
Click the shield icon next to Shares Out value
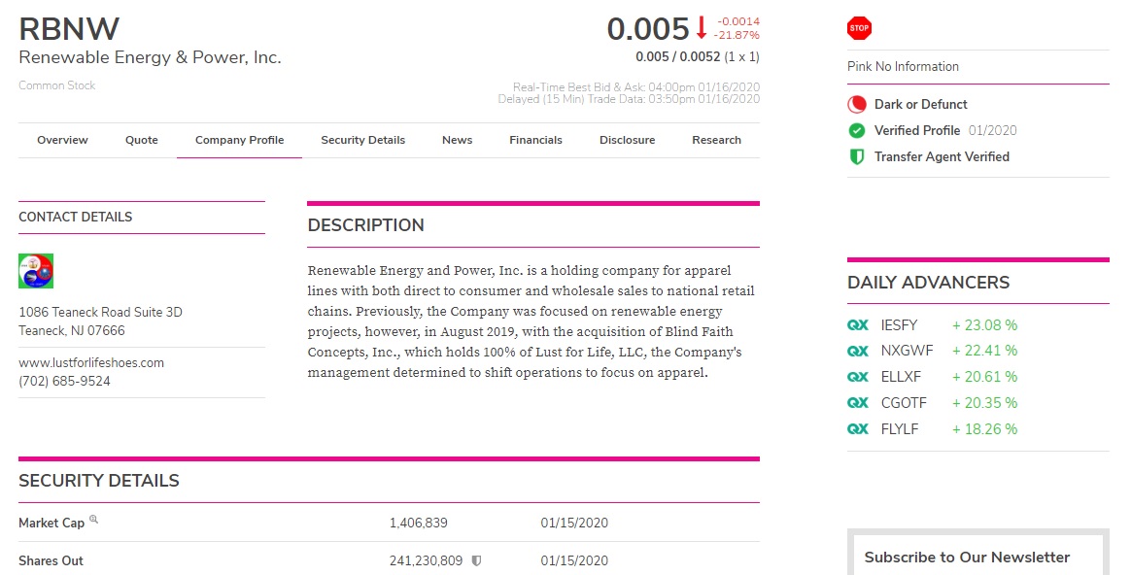click(476, 560)
